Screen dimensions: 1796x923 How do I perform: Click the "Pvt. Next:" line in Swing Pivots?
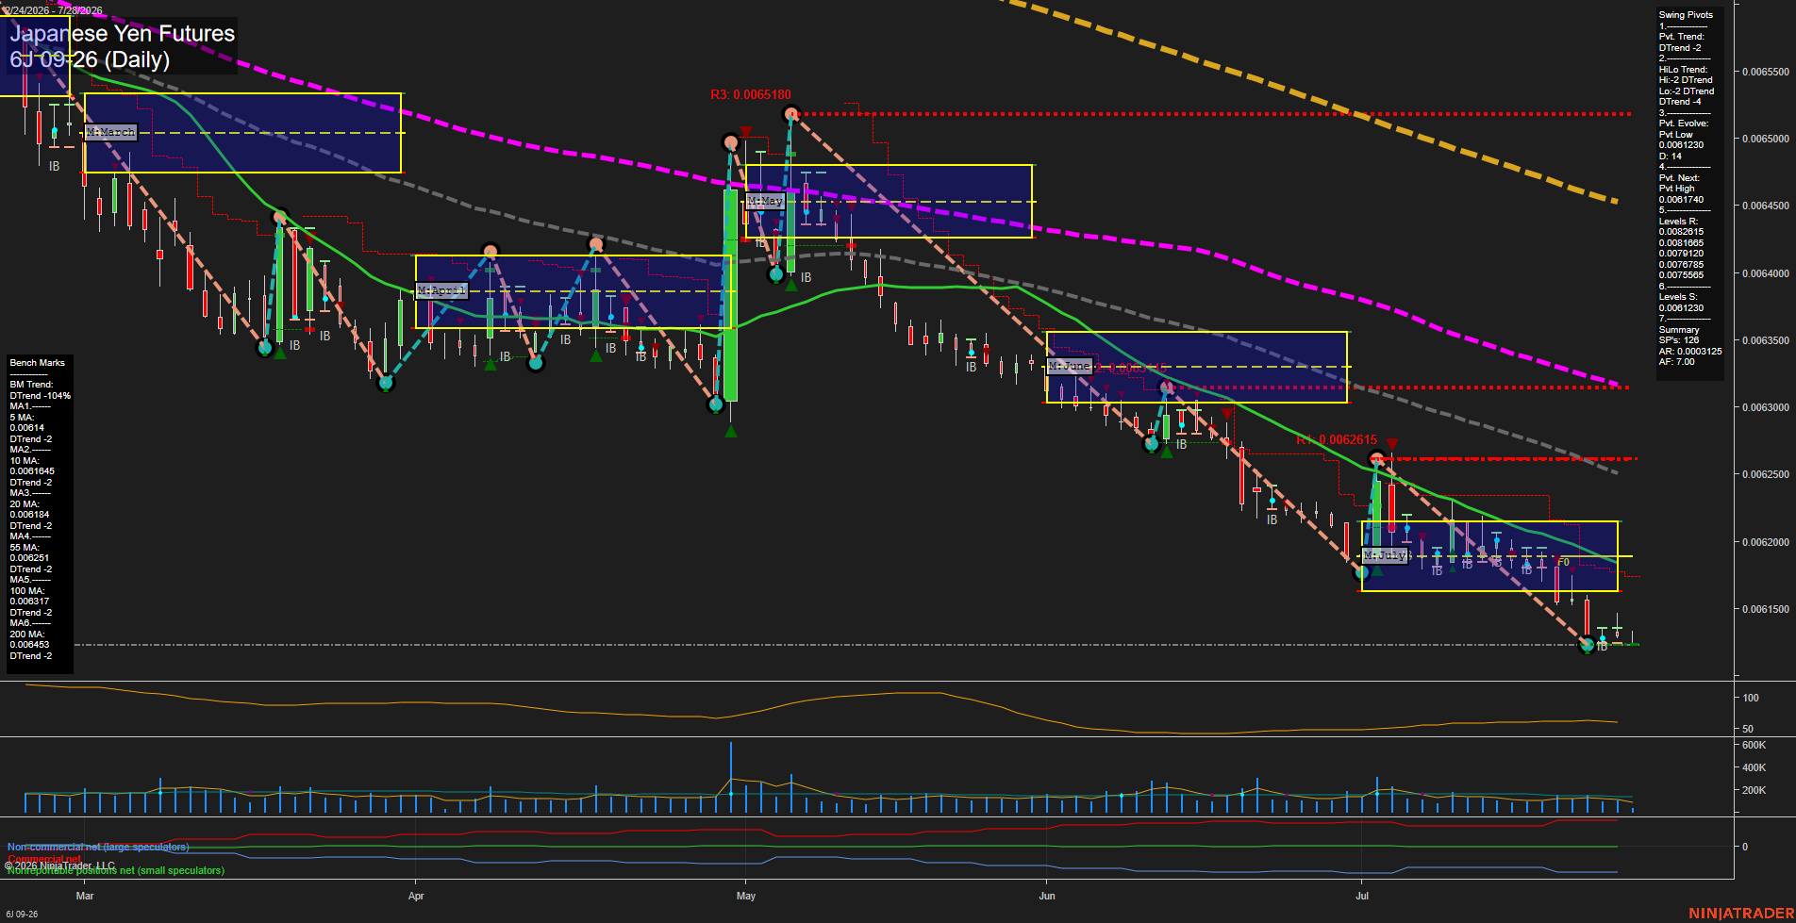(x=1680, y=178)
